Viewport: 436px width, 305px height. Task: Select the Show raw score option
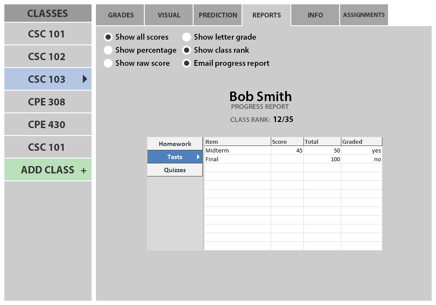108,63
